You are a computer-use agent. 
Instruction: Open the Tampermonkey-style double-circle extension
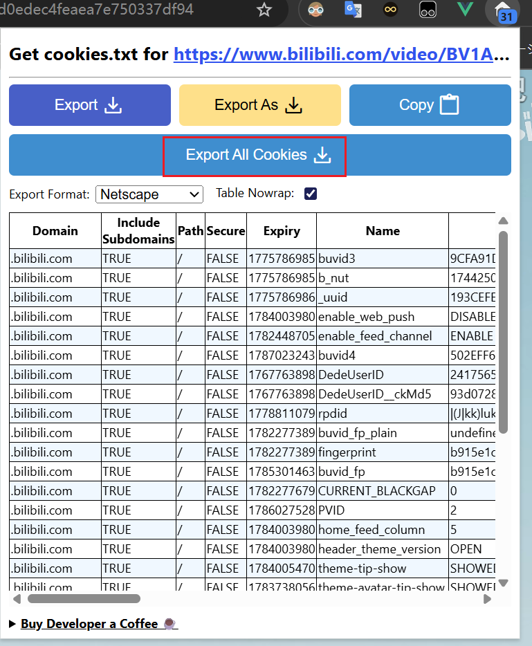click(x=428, y=10)
